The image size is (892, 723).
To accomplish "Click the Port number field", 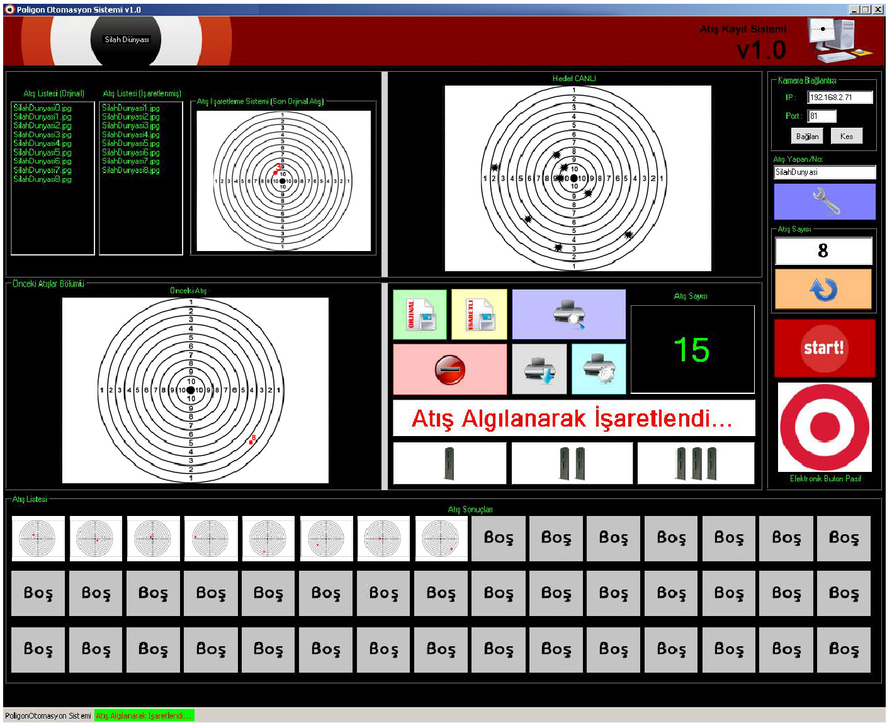I will pos(821,116).
